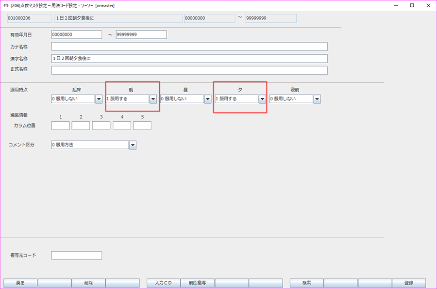Expand the 朝 dropdown arrow
Screen dimensions: 437x289
(x=153, y=98)
